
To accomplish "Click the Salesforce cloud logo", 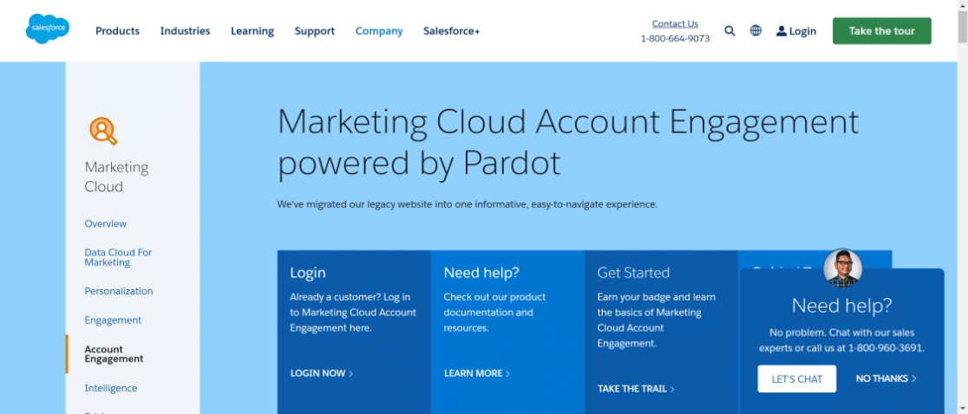I will click(x=48, y=29).
